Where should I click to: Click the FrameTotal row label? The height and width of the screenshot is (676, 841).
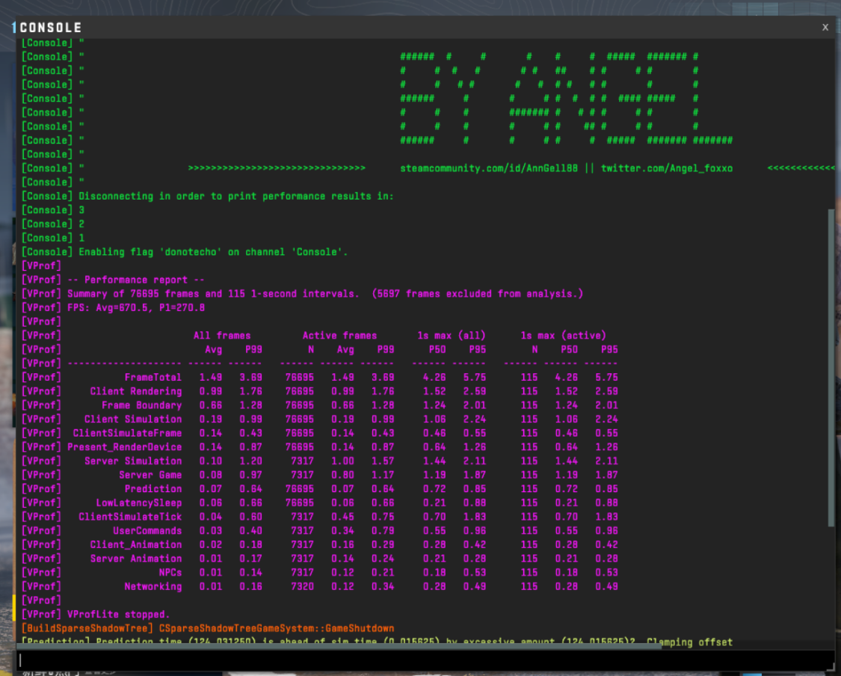click(x=153, y=378)
